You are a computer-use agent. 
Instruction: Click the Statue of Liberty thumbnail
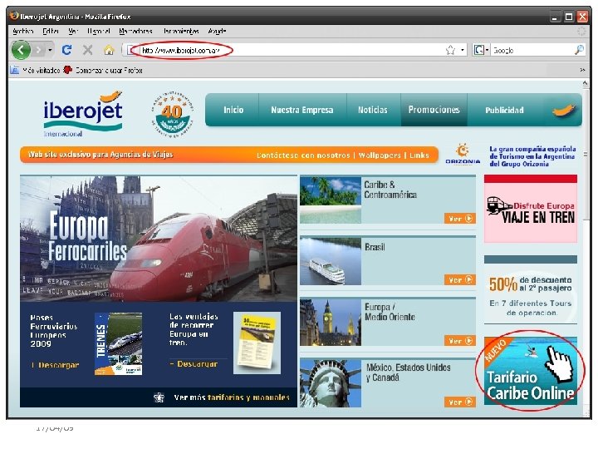click(x=331, y=383)
